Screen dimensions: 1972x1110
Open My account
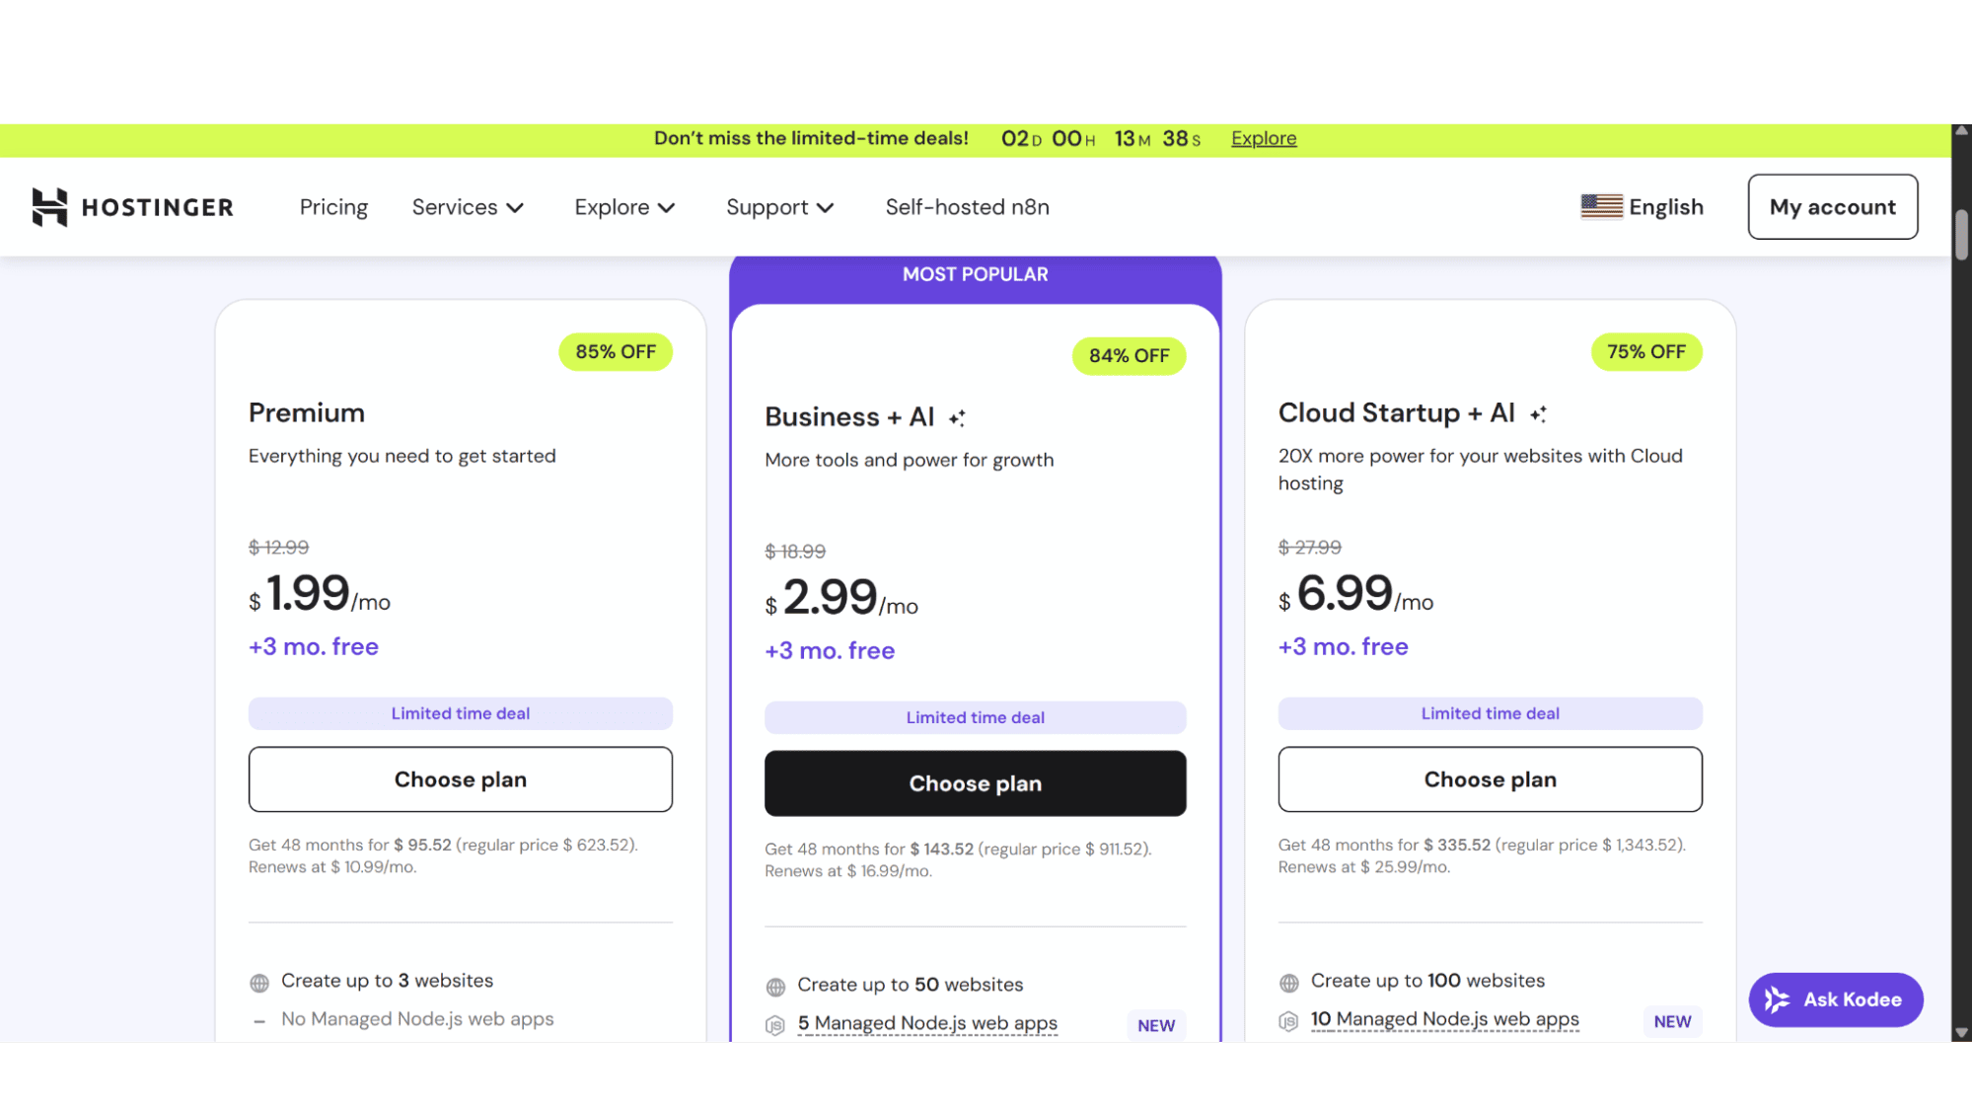1833,207
